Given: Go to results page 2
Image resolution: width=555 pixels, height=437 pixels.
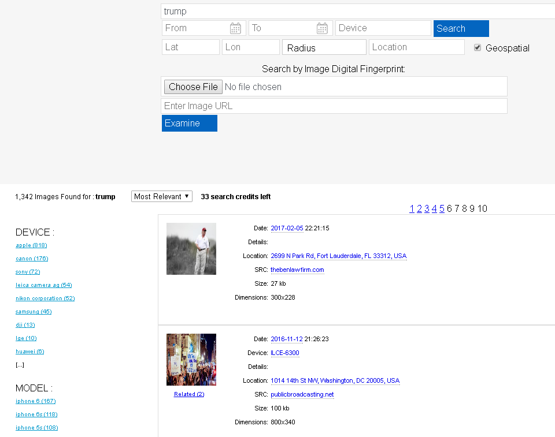Looking at the screenshot, I should click(419, 208).
